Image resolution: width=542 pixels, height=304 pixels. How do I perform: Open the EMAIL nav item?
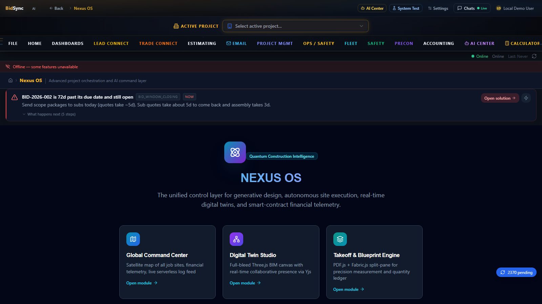(236, 43)
